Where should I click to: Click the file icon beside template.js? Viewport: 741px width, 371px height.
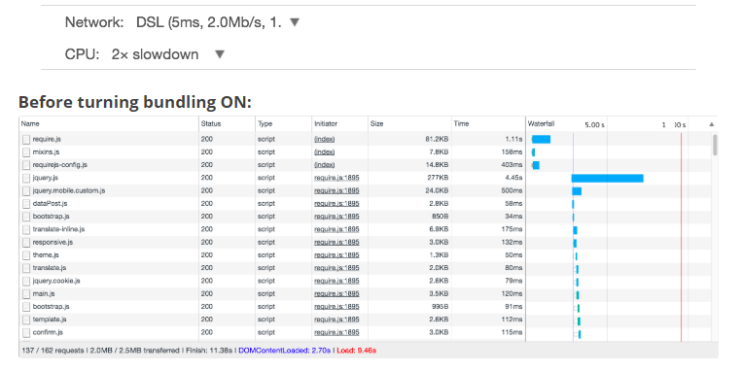click(x=26, y=320)
